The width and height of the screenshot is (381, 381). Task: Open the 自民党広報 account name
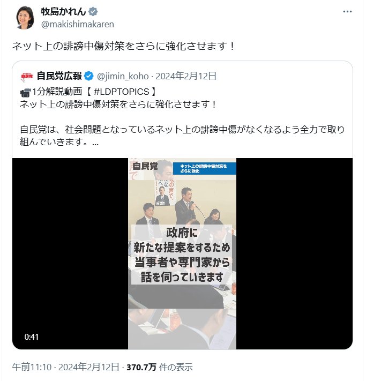[59, 76]
